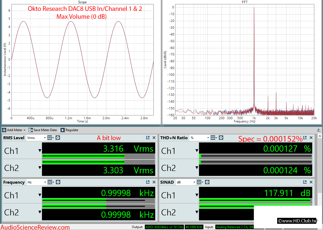Click the download icon above meters scrollbar
Viewport: 323px width, 230px height.
point(318,130)
